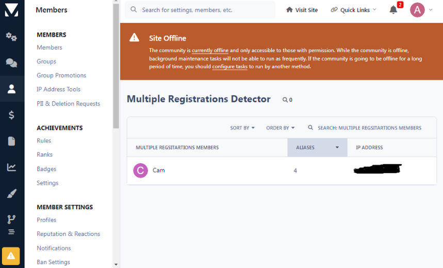443x268 pixels.
Task: Open IP Address Tools menu item
Action: click(x=58, y=89)
